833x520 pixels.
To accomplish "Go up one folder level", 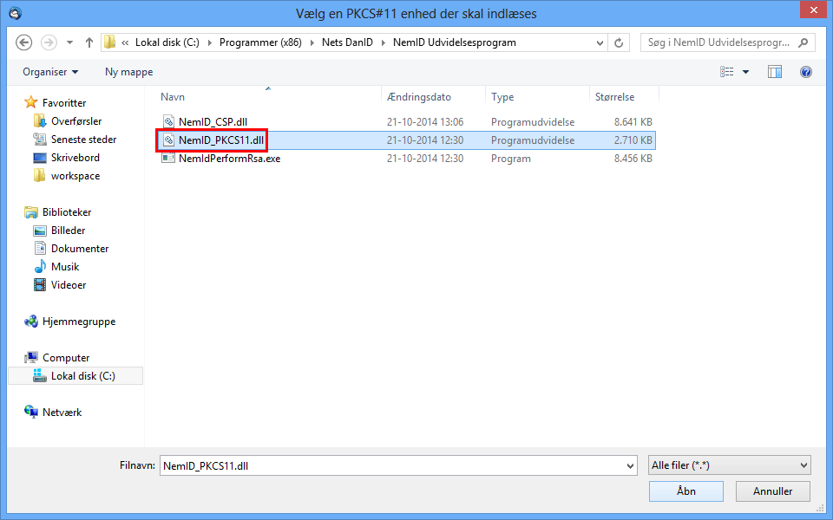I will (89, 42).
